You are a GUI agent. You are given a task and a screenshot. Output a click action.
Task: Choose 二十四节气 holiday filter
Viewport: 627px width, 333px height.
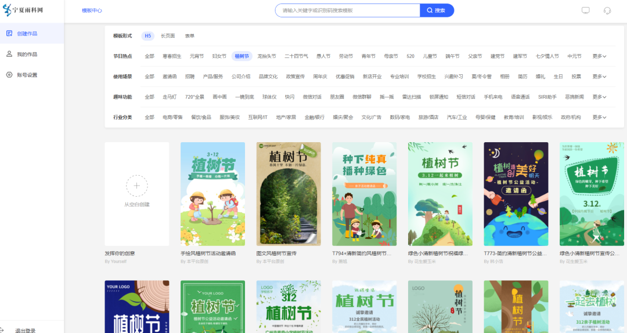coord(296,56)
